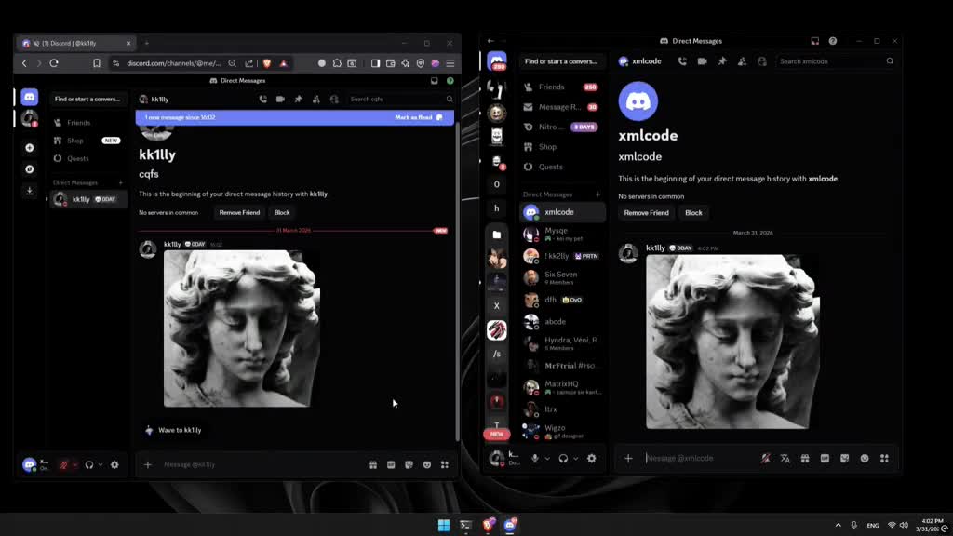Click scrollbar of kk1lly chat window
Image resolution: width=953 pixels, height=536 pixels.
(457, 279)
